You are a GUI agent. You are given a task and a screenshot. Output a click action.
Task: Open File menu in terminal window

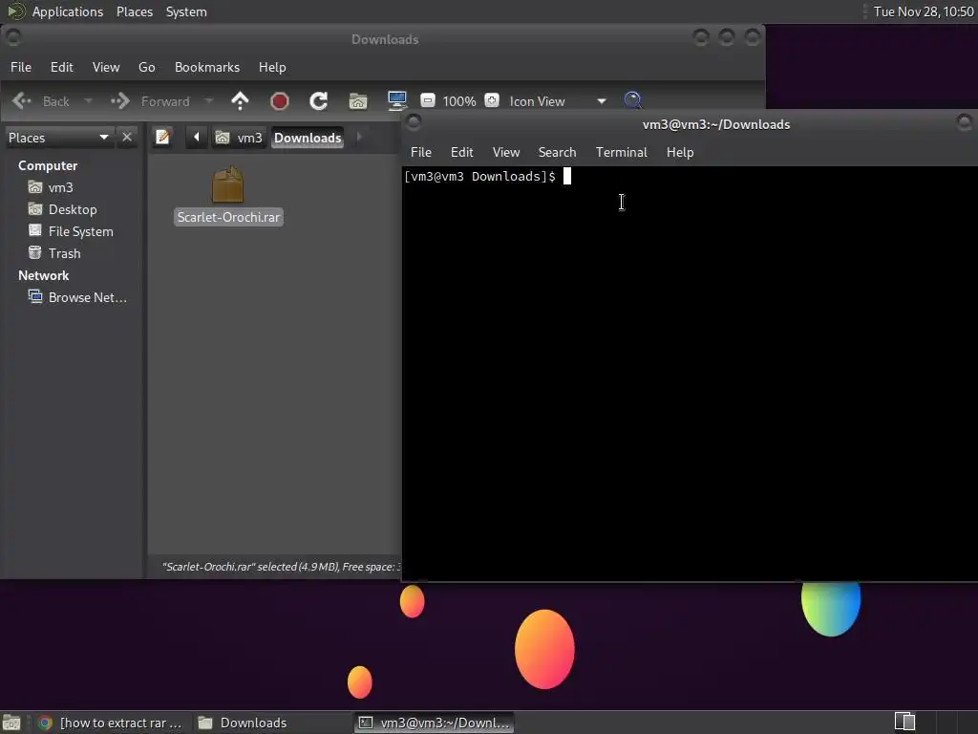(420, 152)
